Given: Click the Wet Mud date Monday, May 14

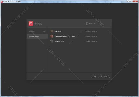Looking at the screenshot, I should coord(91,31).
